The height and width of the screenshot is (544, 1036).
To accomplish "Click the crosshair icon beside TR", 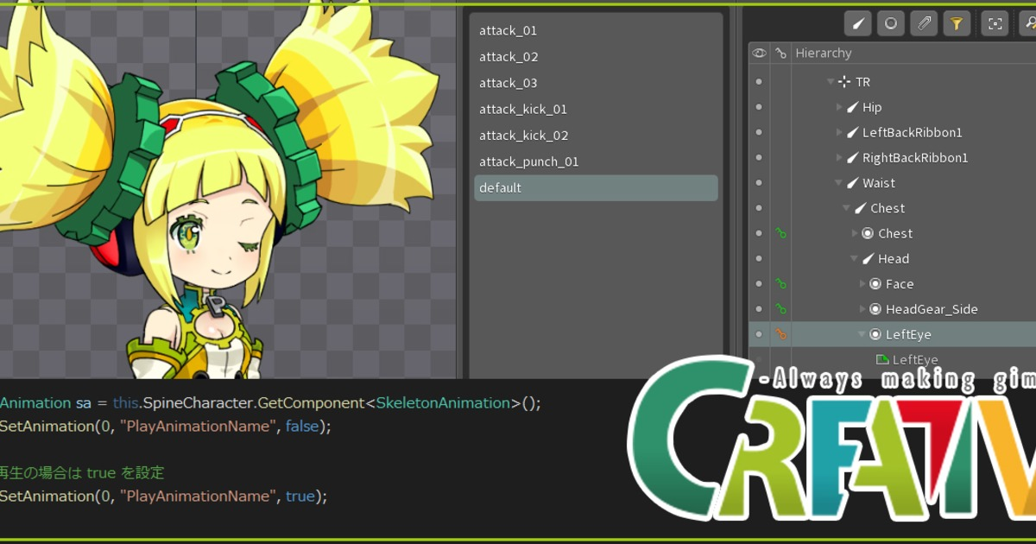I will [844, 82].
